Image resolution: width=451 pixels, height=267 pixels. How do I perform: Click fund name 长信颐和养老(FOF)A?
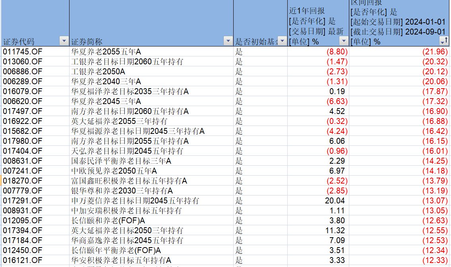click(x=108, y=221)
